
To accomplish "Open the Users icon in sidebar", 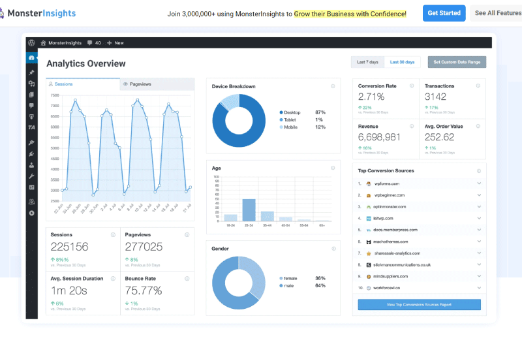I will coord(31,165).
